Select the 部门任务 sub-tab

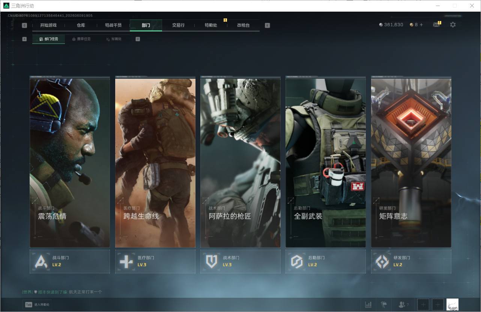click(x=49, y=39)
